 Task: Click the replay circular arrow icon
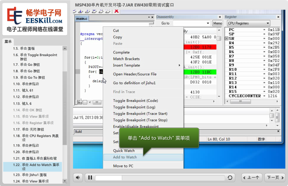point(230,178)
